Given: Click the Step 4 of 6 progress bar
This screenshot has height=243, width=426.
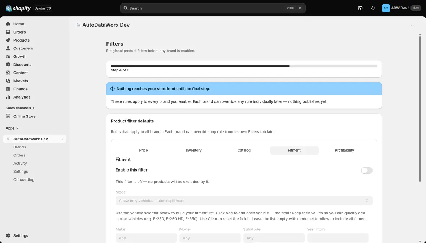Looking at the screenshot, I should tap(244, 66).
